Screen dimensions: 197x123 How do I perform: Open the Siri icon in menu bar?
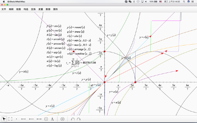pyautogui.click(x=188, y=2)
